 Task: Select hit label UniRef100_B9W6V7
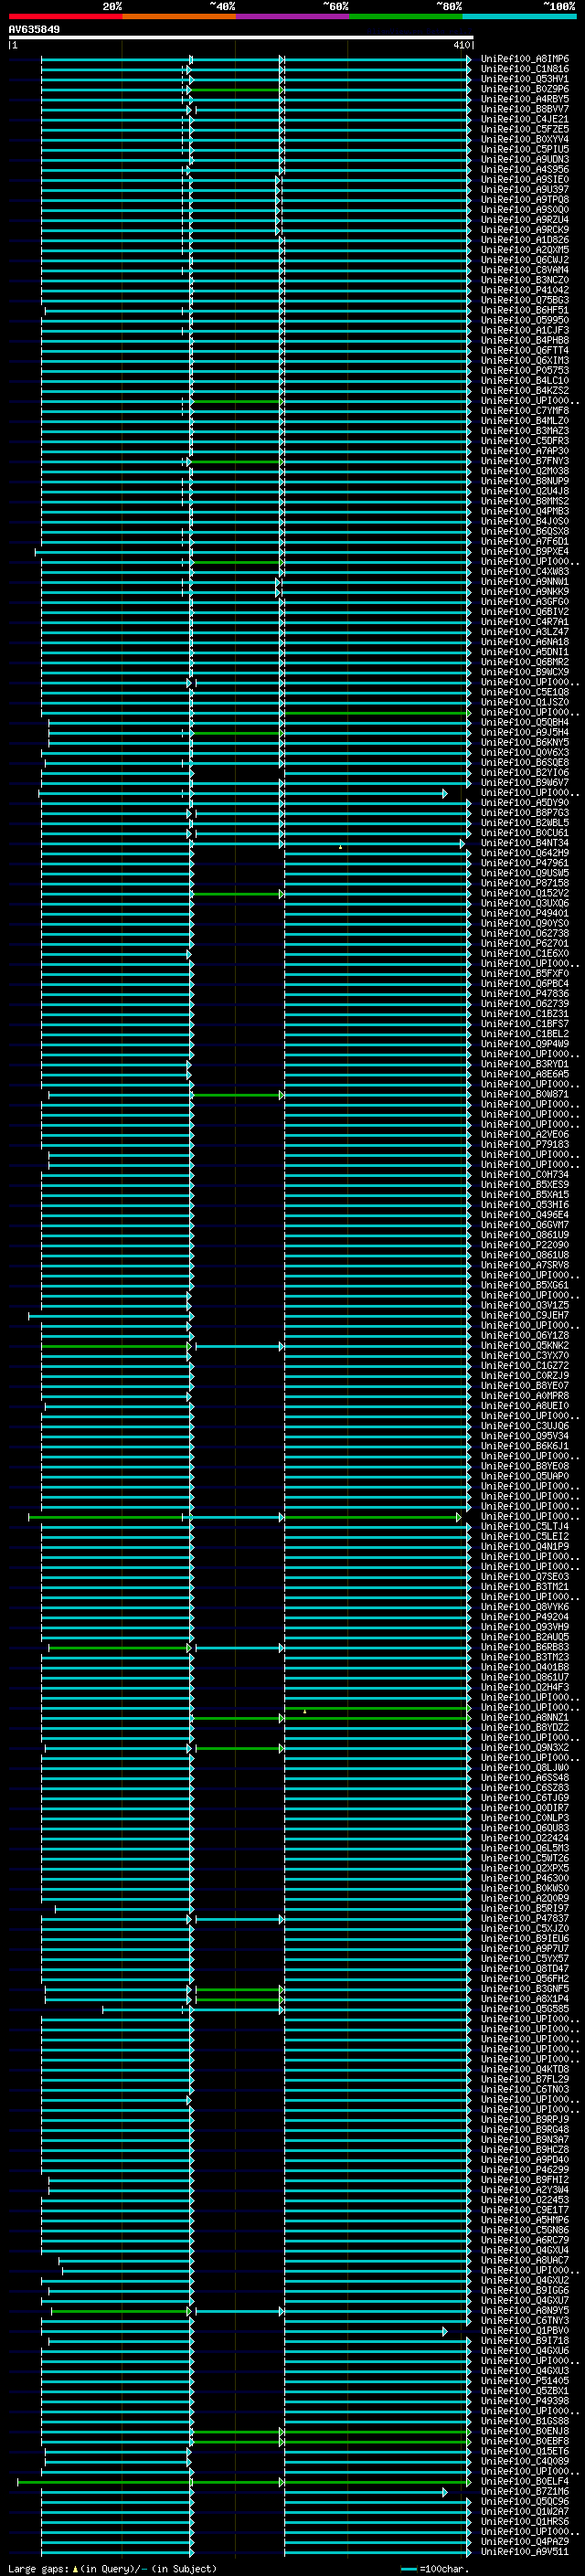(x=525, y=783)
